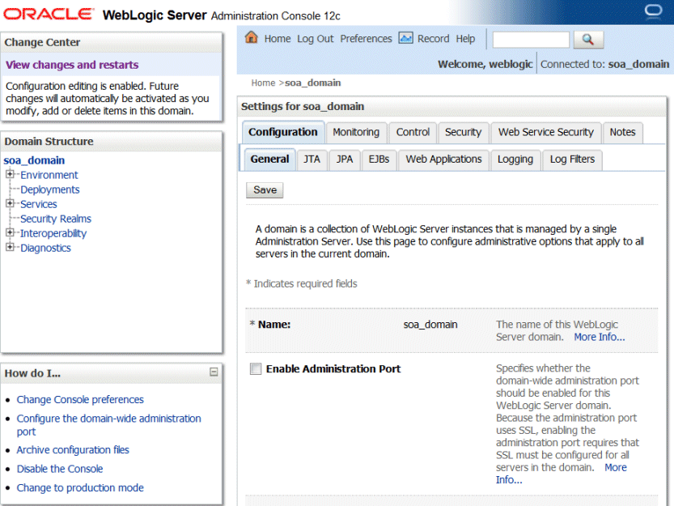Click Log Out link
The image size is (674, 506).
(315, 39)
